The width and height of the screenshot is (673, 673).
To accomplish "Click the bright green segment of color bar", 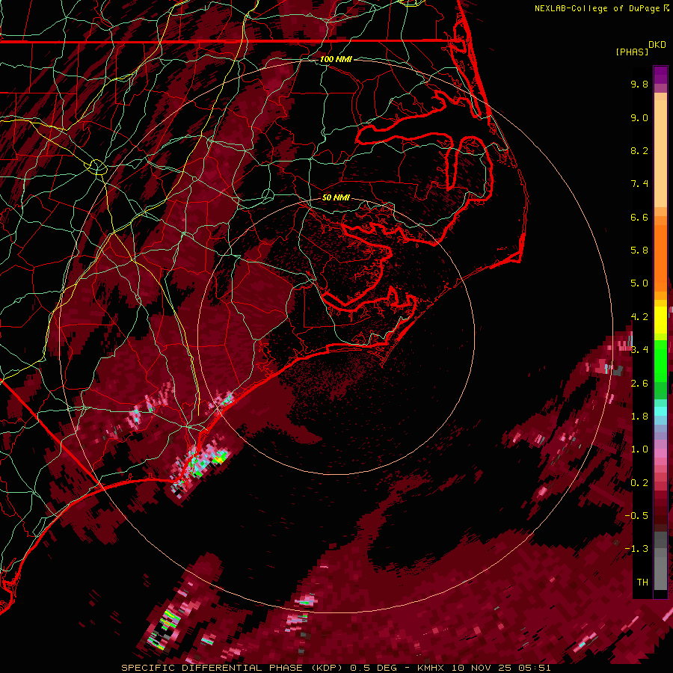I will (660, 360).
